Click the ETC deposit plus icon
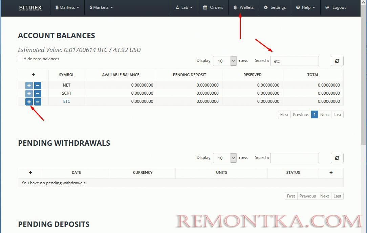The image size is (367, 233). click(x=29, y=101)
